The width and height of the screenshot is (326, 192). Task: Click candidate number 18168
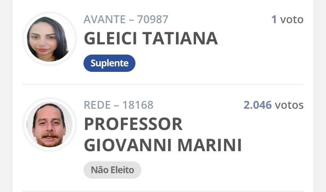click(x=138, y=105)
